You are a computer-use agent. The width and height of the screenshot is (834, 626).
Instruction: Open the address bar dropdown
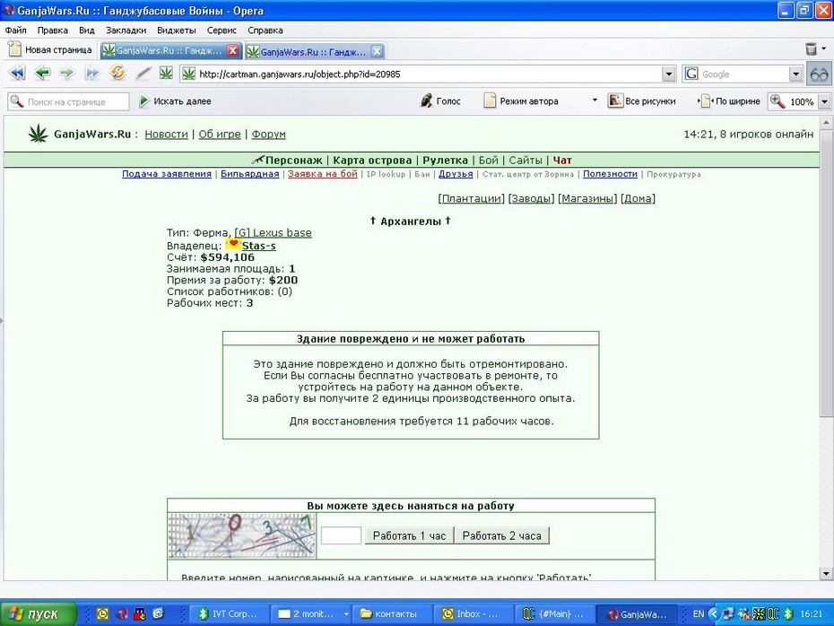(669, 74)
